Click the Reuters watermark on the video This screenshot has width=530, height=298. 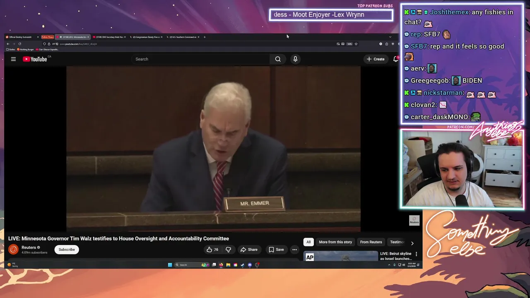click(x=414, y=221)
